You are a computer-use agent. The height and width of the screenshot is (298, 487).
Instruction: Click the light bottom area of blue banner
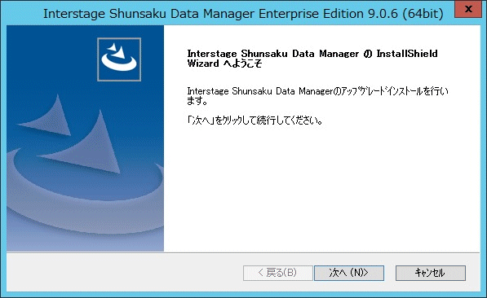coord(85,240)
